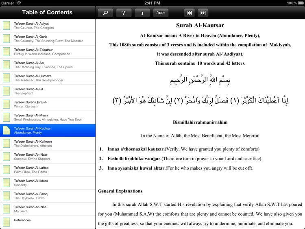The image size is (305, 229).
Task: Click the Al-Asr document icon
Action: (7, 65)
